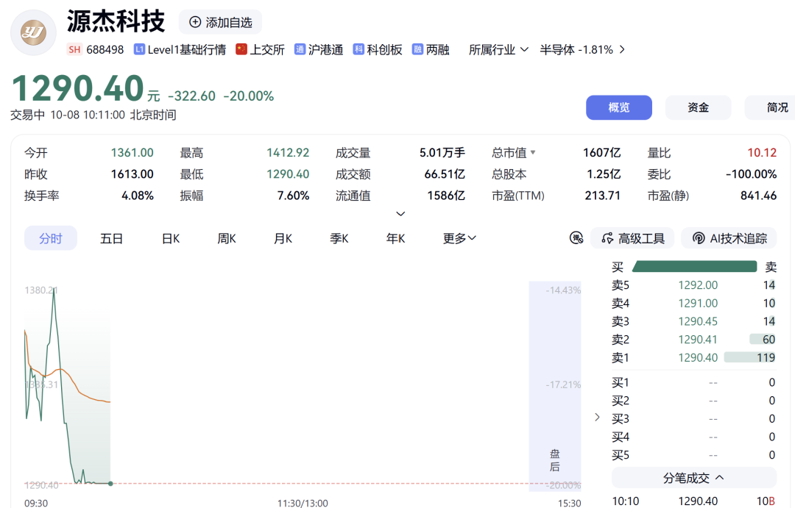
Task: Collapse the 分笔成交 section
Action: tap(693, 478)
